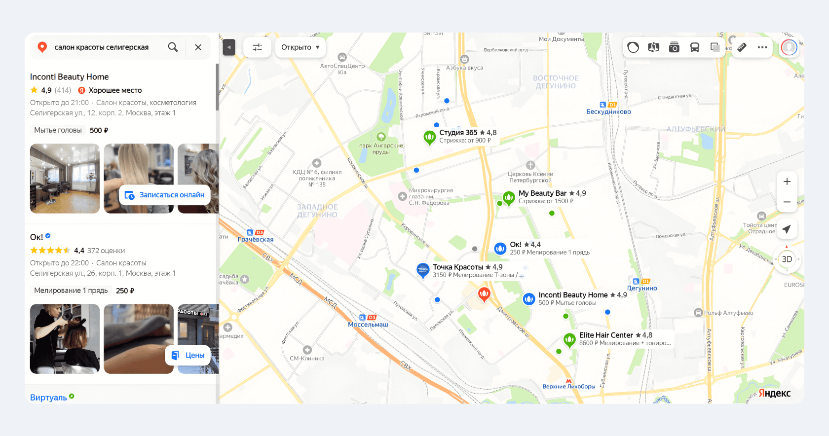Locate my position with arrow icon
Viewport: 829px width, 436px height.
787,229
